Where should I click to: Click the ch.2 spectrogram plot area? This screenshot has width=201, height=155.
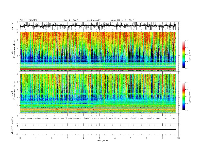point(98,94)
